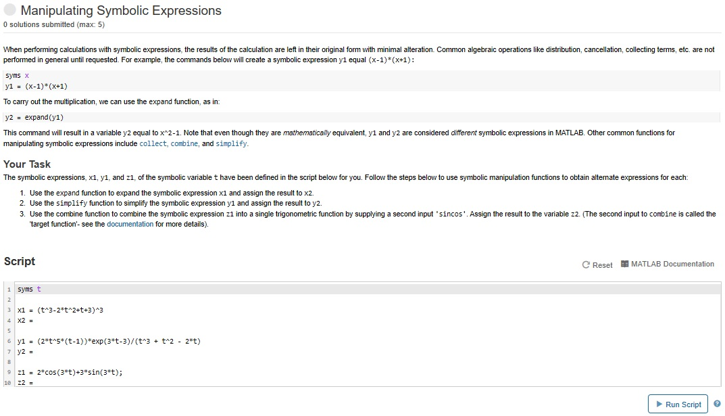
Task: Open the MATLAB Documentation text link
Action: tap(672, 264)
